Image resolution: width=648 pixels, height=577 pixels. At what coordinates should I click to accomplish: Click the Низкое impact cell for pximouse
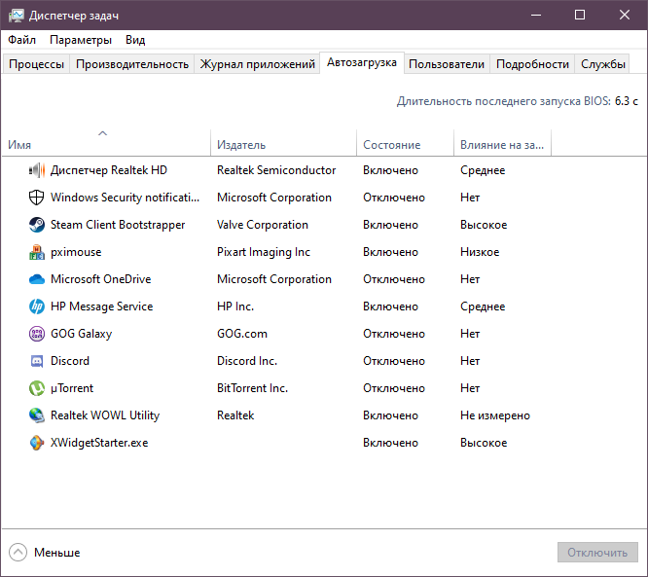point(480,252)
